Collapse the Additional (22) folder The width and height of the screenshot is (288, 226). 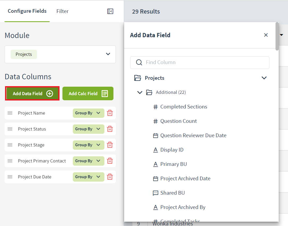click(x=140, y=93)
